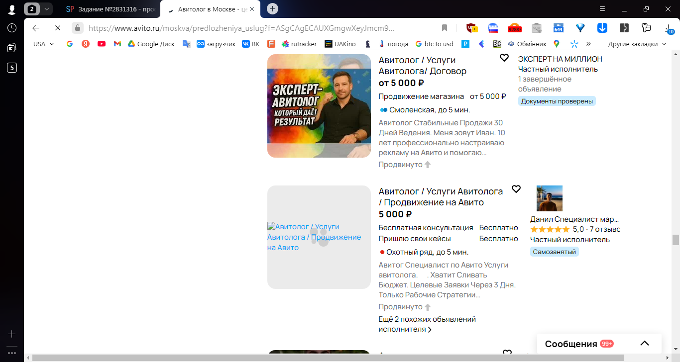Open the sidebar collections icon below history
680x362 pixels.
pos(11,48)
